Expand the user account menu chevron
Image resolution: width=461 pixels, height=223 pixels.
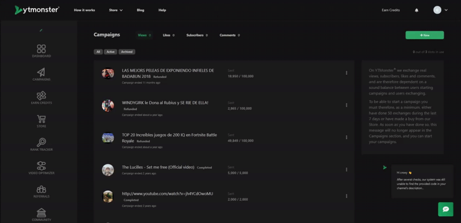446,10
